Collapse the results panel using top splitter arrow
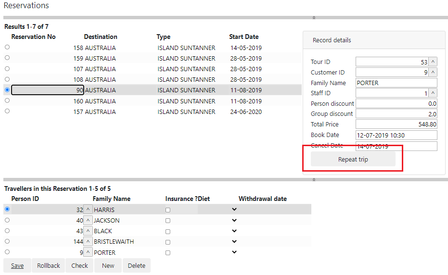Screen dimensions: 448x275 click(x=314, y=17)
